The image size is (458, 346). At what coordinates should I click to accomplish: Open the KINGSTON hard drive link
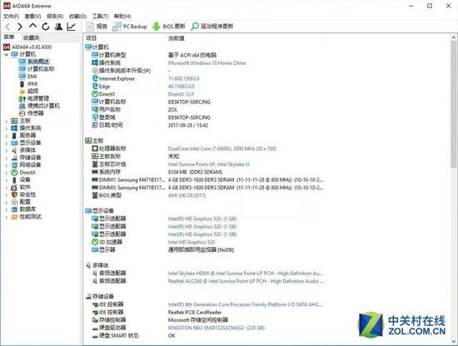coord(217,328)
